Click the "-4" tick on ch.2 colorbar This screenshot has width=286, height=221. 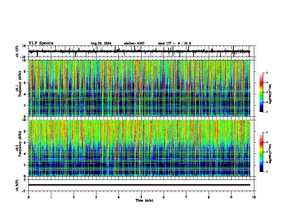click(x=266, y=142)
